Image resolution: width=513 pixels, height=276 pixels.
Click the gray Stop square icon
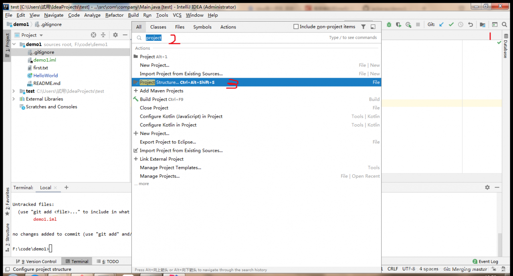(418, 24)
